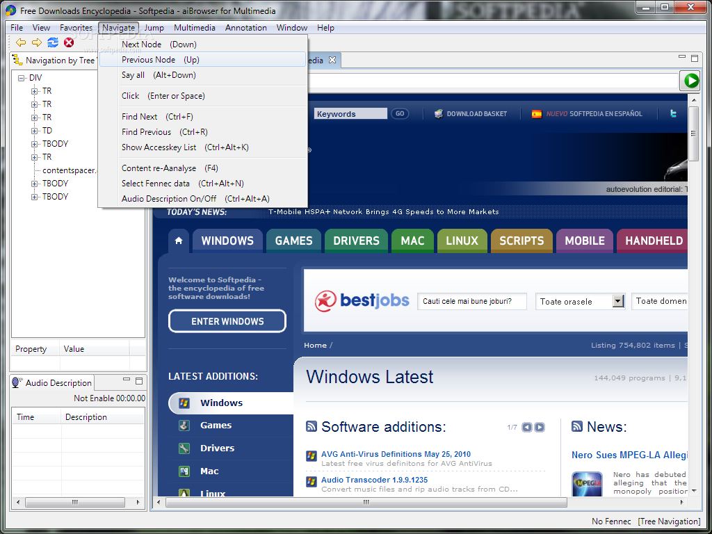Click the Keywords search field
Screen dimensions: 712x534
[x=350, y=114]
